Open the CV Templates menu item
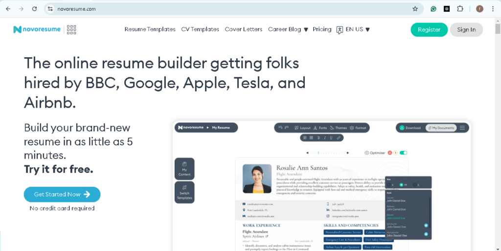Image resolution: width=501 pixels, height=251 pixels. point(200,29)
